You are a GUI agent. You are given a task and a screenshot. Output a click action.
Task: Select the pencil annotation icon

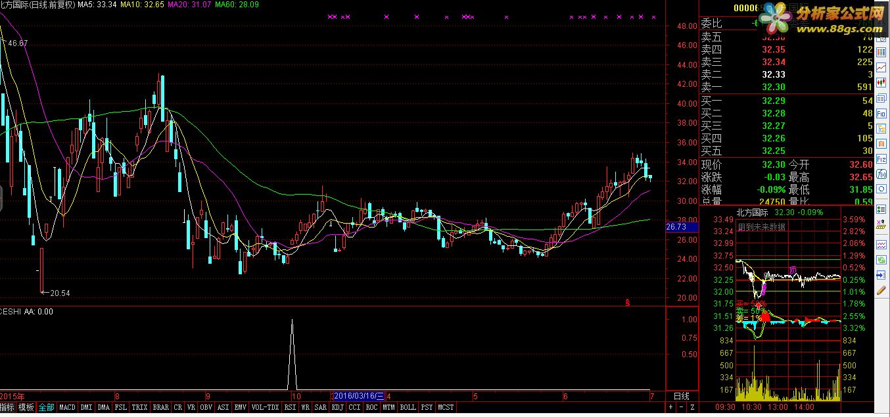pos(881,290)
